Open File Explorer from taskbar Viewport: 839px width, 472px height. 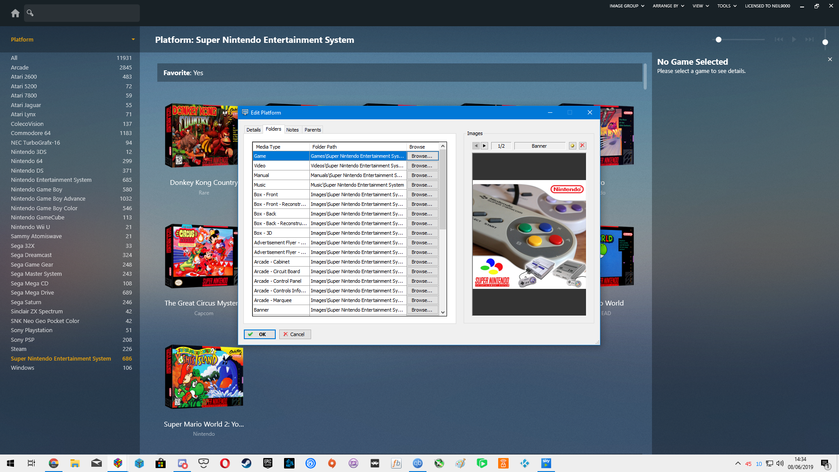pyautogui.click(x=75, y=463)
